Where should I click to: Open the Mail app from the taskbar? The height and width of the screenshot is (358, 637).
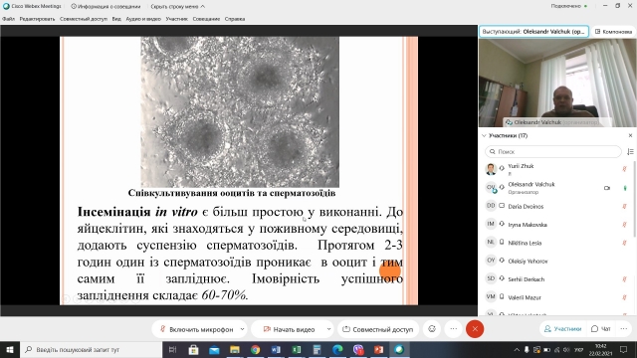click(214, 349)
